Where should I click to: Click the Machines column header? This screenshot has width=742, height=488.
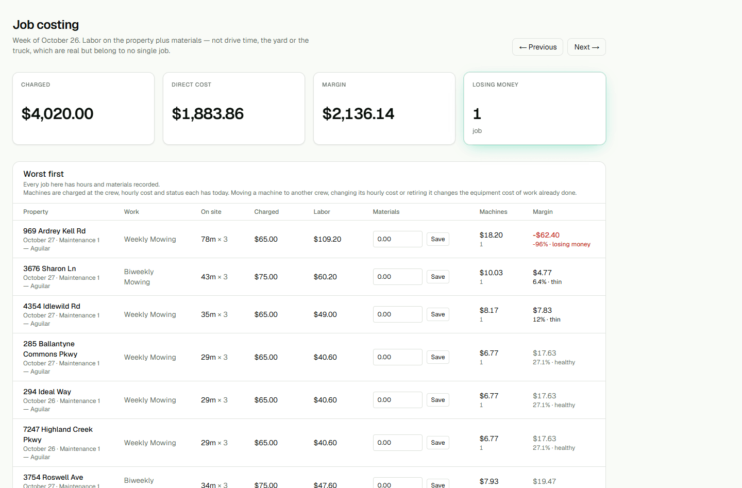(x=494, y=212)
